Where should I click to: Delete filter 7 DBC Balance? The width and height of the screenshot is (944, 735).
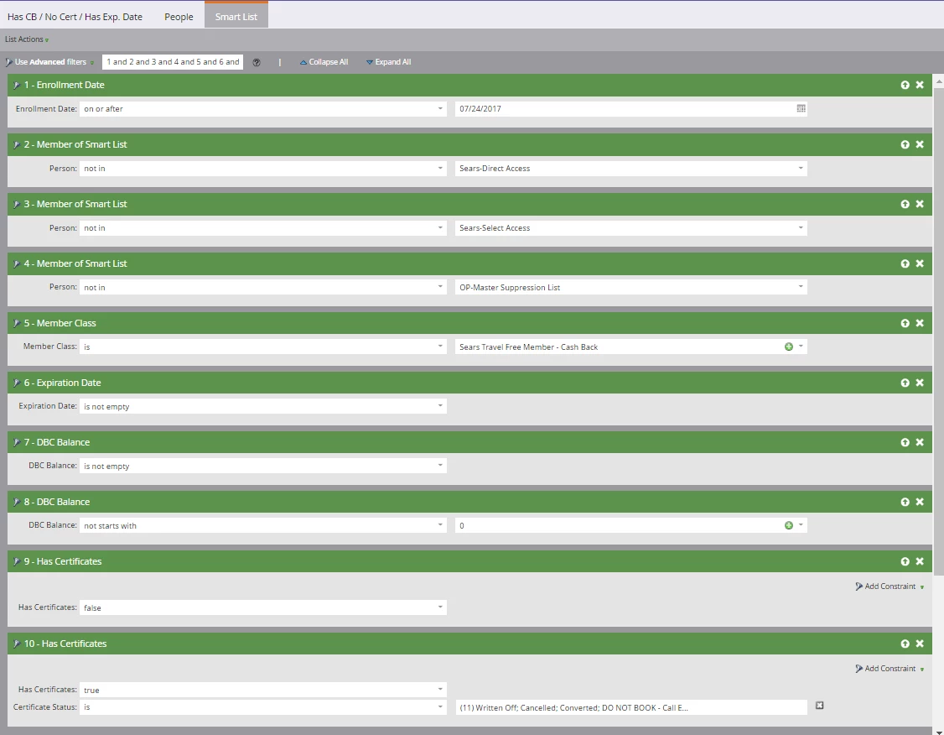point(920,442)
